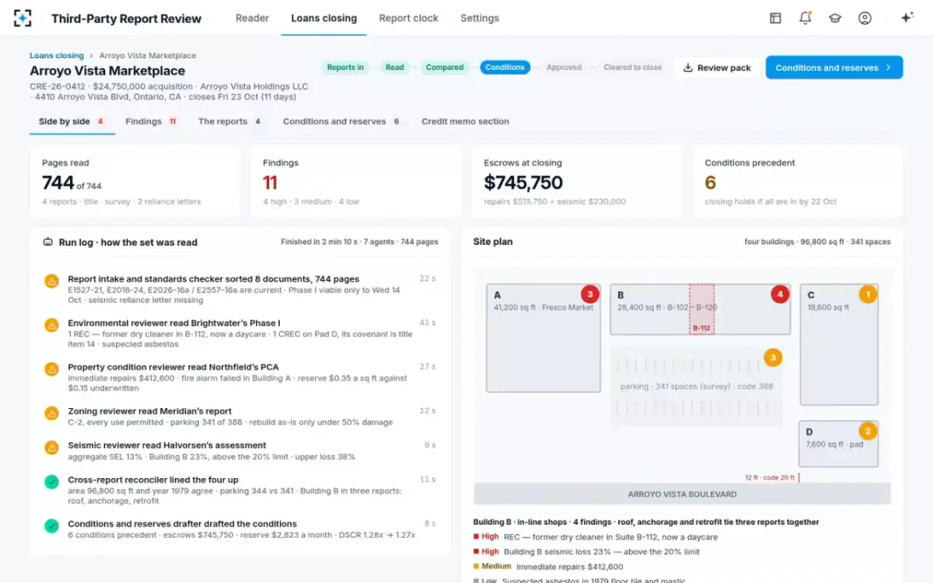The width and height of the screenshot is (933, 583).
Task: Open the notifications bell
Action: click(x=805, y=18)
